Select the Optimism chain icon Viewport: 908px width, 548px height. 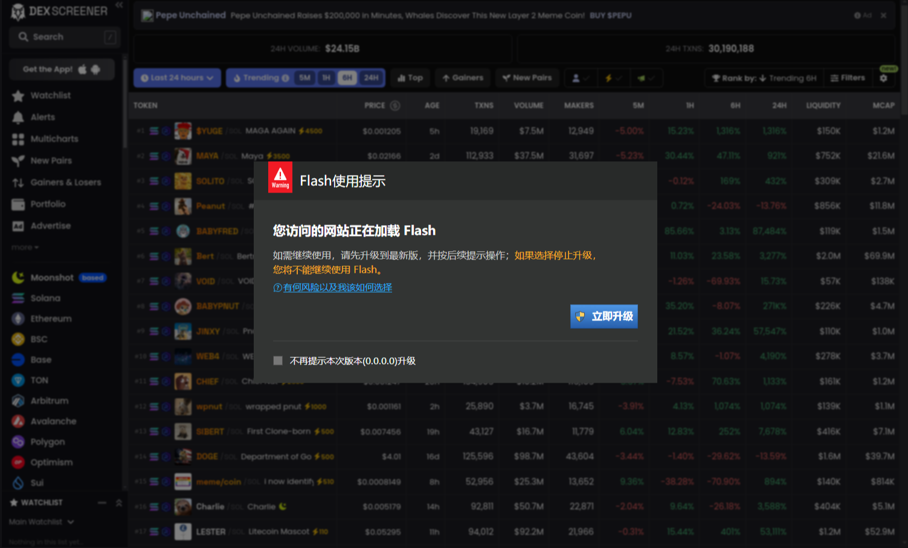(x=18, y=462)
